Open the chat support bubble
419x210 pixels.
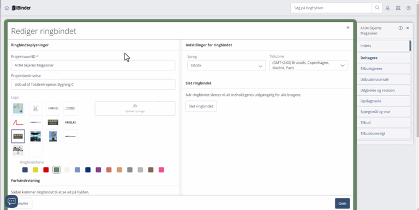pos(11,201)
